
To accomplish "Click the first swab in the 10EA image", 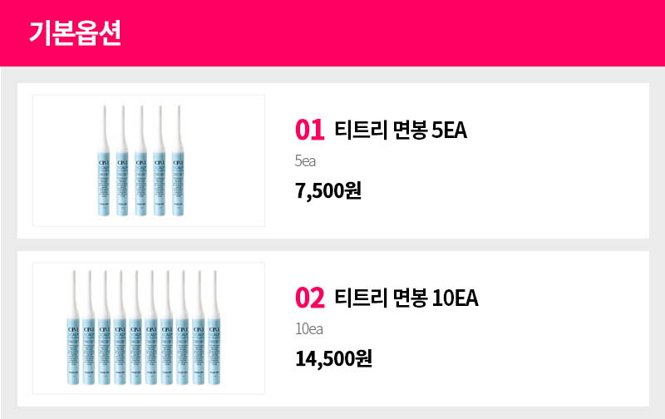I will 73,328.
